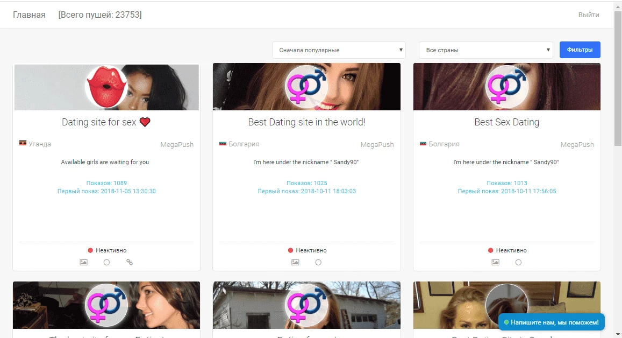Click Первый показ: 2018-10-11 18:03:03
The width and height of the screenshot is (622, 338).
306,191
